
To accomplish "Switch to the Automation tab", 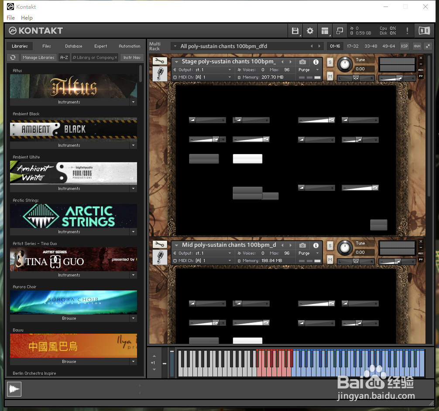I will click(x=129, y=46).
